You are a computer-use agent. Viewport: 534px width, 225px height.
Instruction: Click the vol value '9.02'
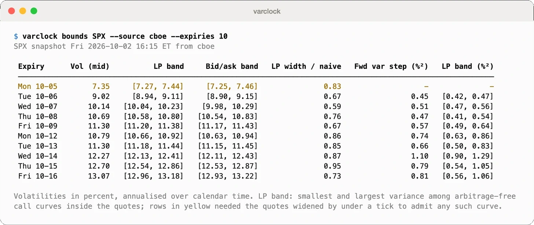coord(101,96)
